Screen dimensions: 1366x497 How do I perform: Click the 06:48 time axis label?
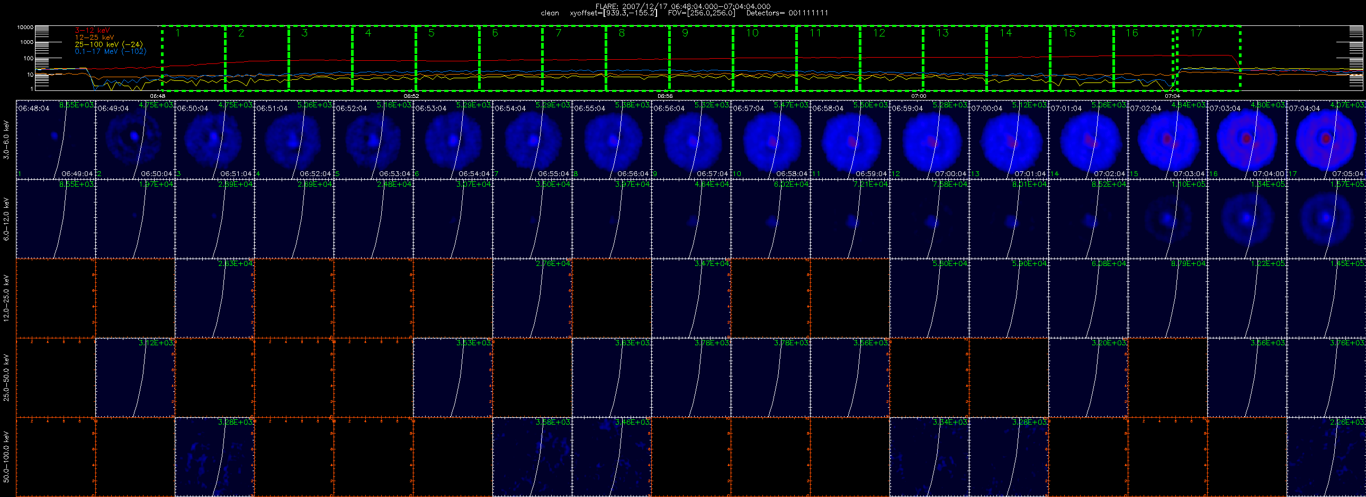[157, 96]
